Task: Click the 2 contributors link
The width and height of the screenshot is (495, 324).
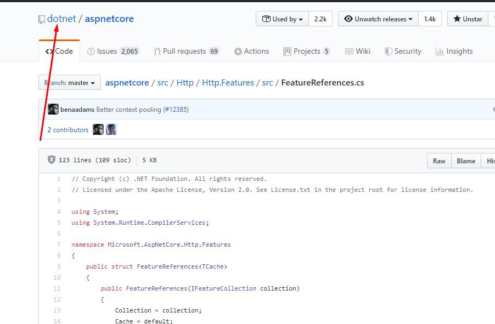Action: pyautogui.click(x=68, y=130)
